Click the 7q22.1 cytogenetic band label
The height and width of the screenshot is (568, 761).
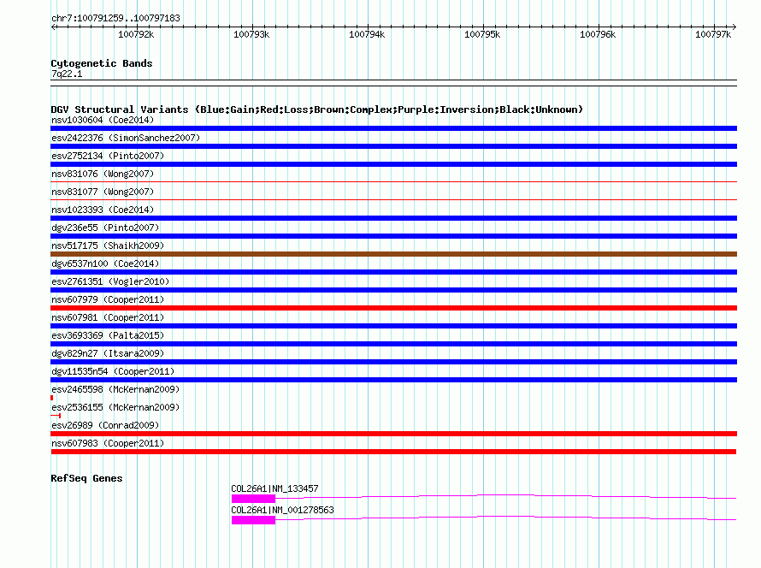point(67,74)
